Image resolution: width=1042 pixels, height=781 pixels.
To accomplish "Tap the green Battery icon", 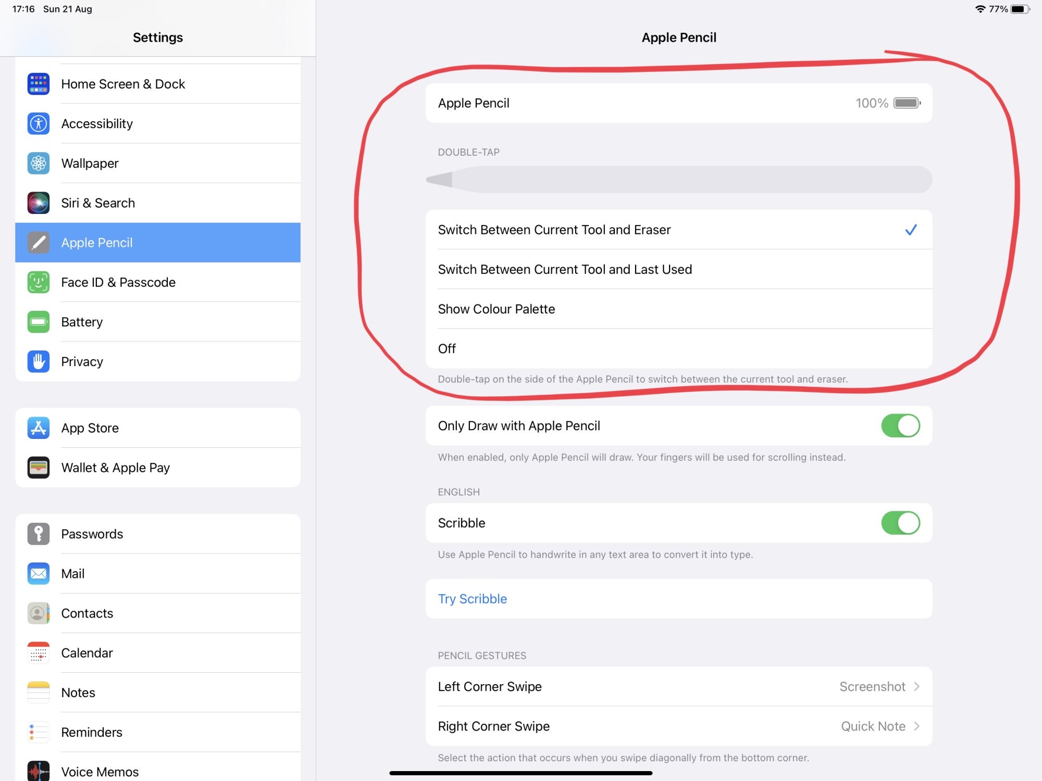I will pyautogui.click(x=39, y=322).
